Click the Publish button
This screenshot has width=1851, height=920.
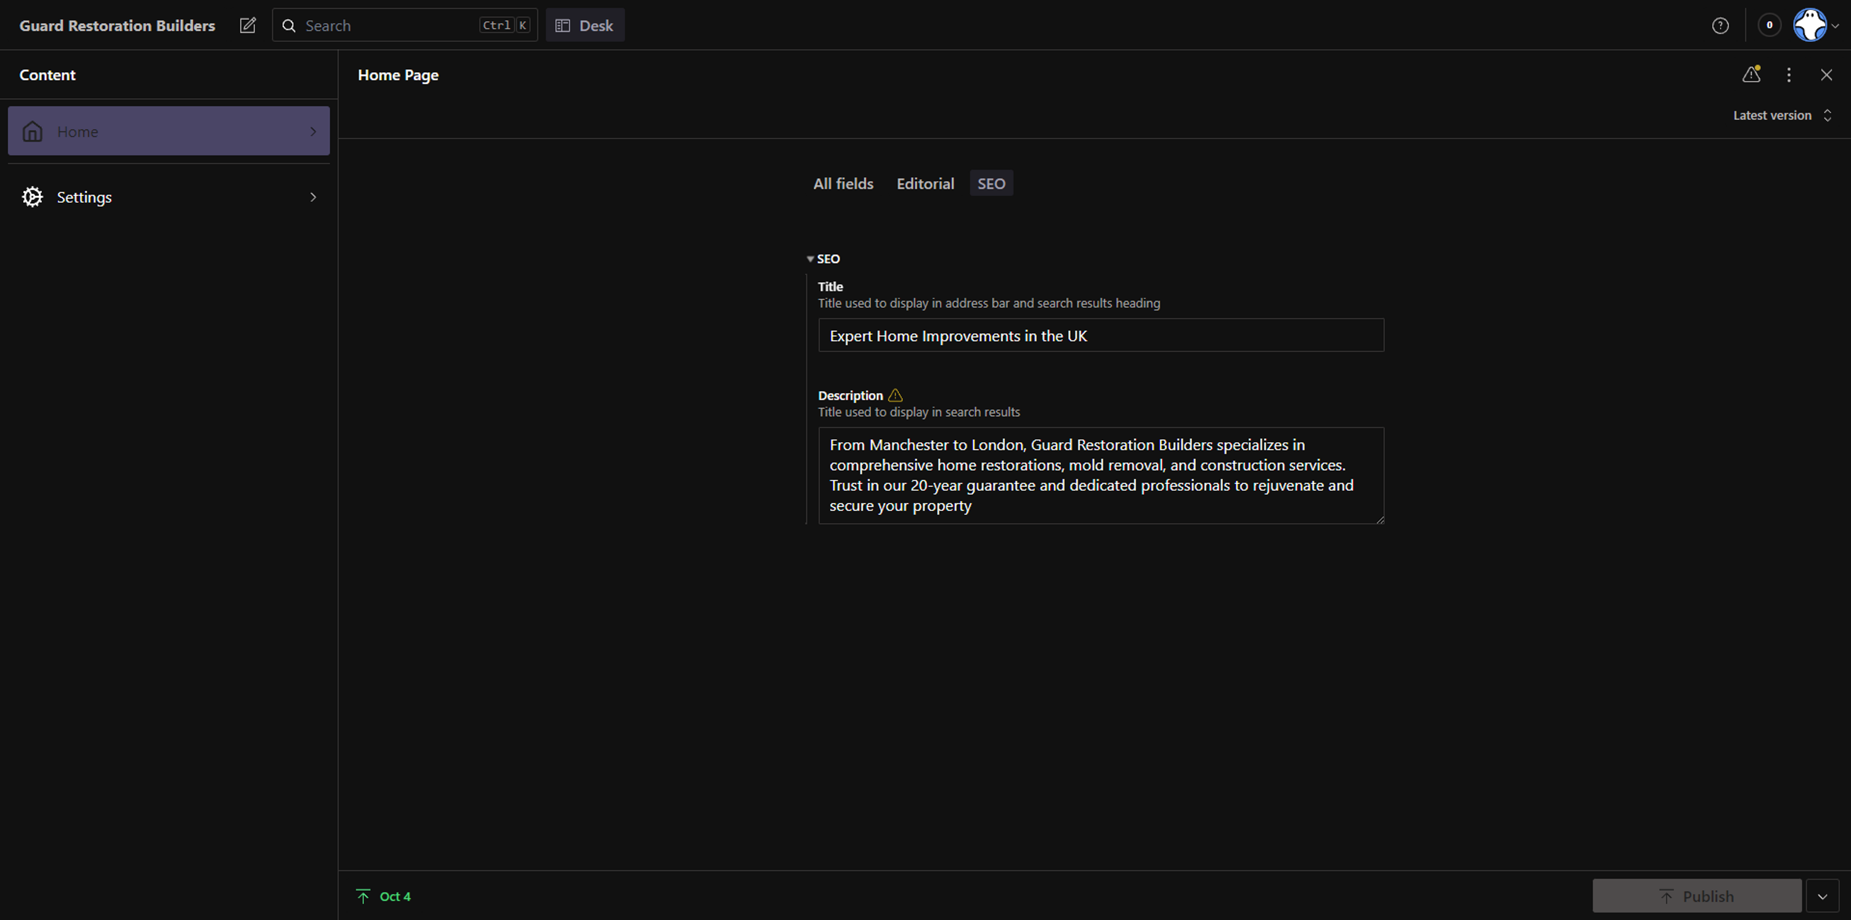point(1696,896)
